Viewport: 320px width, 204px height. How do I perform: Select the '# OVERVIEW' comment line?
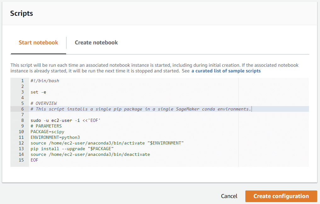(43, 103)
